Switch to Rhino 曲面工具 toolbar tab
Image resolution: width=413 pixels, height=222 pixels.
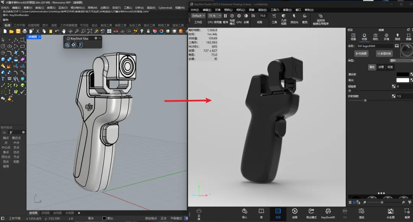[x=120, y=25]
